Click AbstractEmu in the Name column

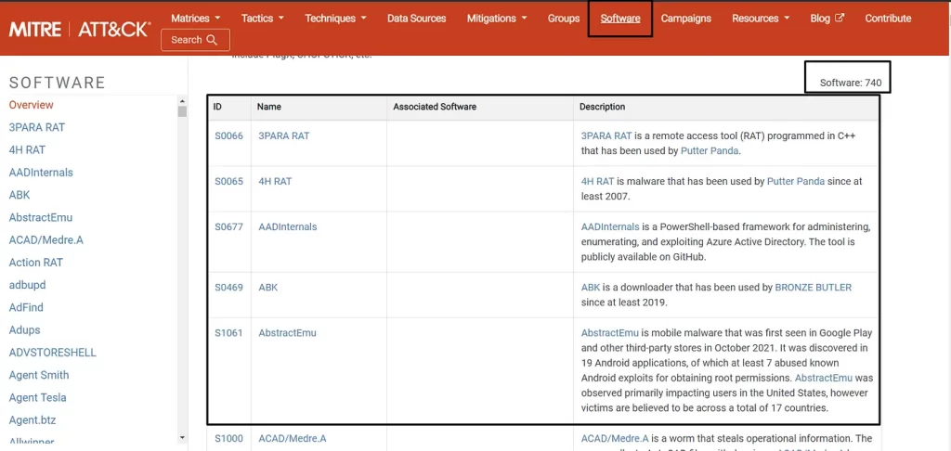point(288,333)
